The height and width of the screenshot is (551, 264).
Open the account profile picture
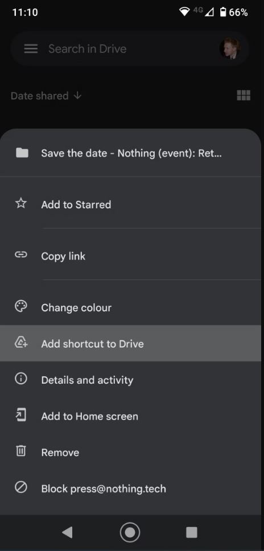(x=230, y=49)
